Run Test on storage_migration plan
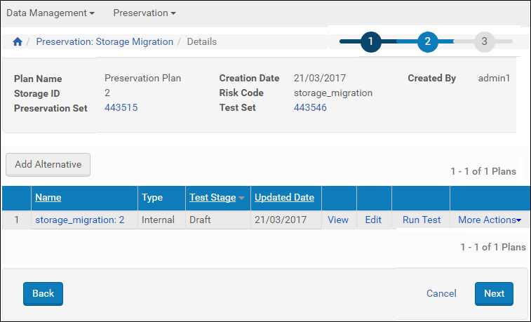This screenshot has width=531, height=322. 422,220
